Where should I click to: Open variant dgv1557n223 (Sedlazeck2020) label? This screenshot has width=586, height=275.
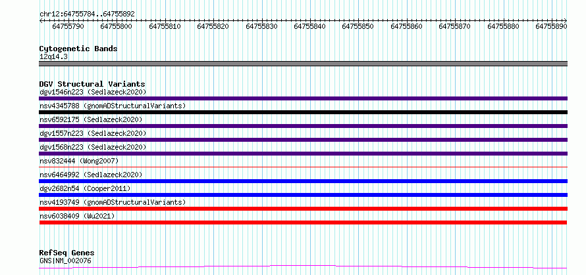(x=93, y=133)
